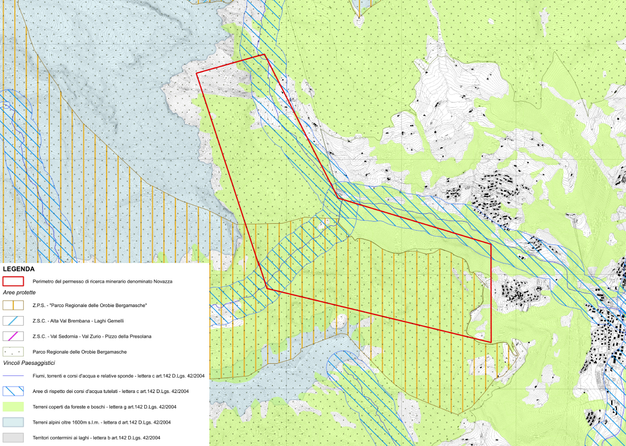Click the Alta Val Brembana blue diagonal symbol

click(x=13, y=321)
